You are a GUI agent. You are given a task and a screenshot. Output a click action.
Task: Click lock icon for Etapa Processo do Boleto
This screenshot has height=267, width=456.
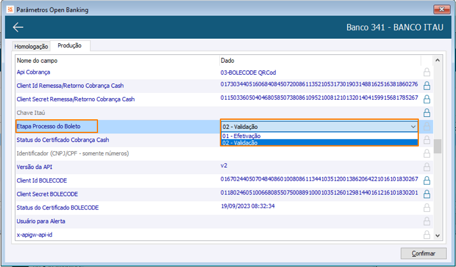(x=426, y=126)
